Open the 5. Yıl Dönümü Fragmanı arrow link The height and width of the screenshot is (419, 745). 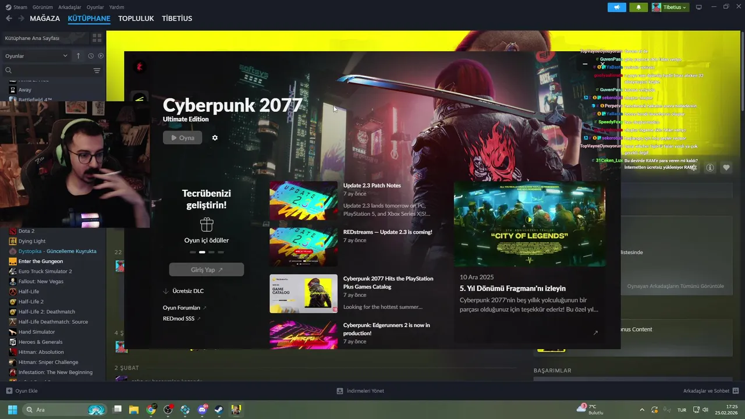pyautogui.click(x=595, y=333)
